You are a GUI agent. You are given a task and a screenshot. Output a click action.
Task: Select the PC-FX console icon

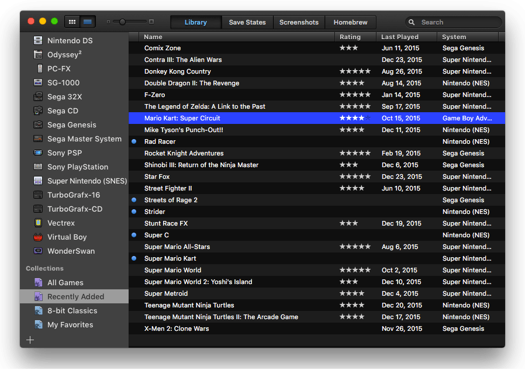coord(40,68)
